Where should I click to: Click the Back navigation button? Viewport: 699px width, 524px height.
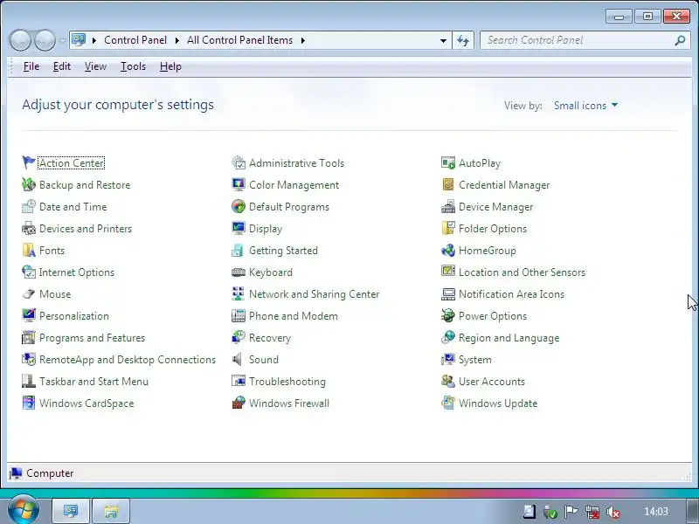(x=19, y=40)
